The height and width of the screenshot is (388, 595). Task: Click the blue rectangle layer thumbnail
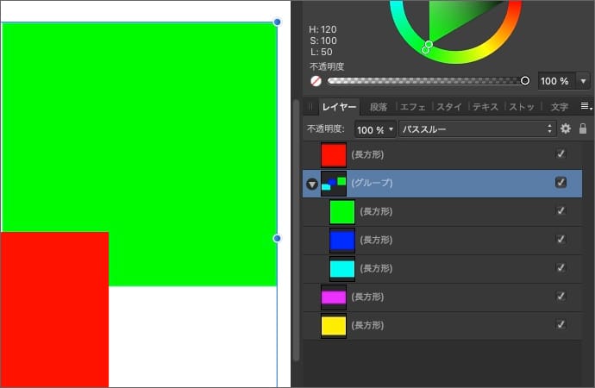342,240
